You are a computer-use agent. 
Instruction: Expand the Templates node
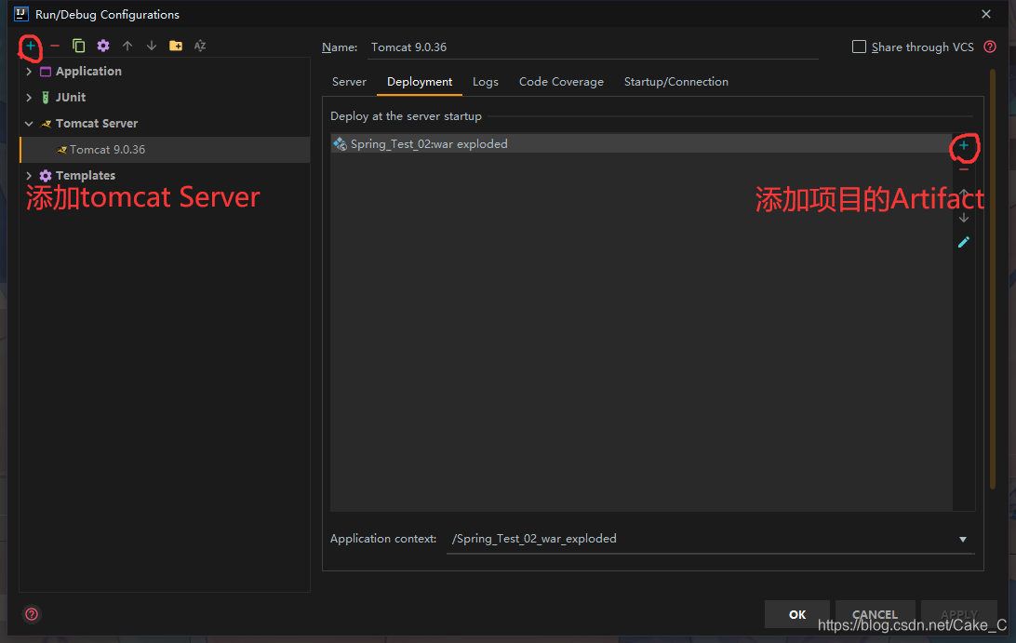[29, 176]
